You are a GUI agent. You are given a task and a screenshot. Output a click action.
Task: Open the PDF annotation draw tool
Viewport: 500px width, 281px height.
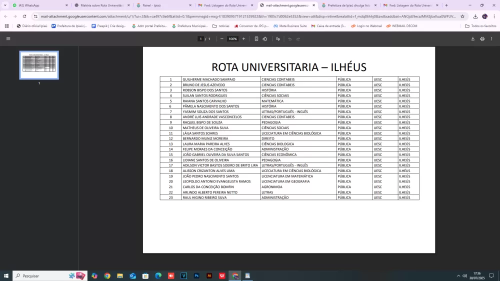277,38
